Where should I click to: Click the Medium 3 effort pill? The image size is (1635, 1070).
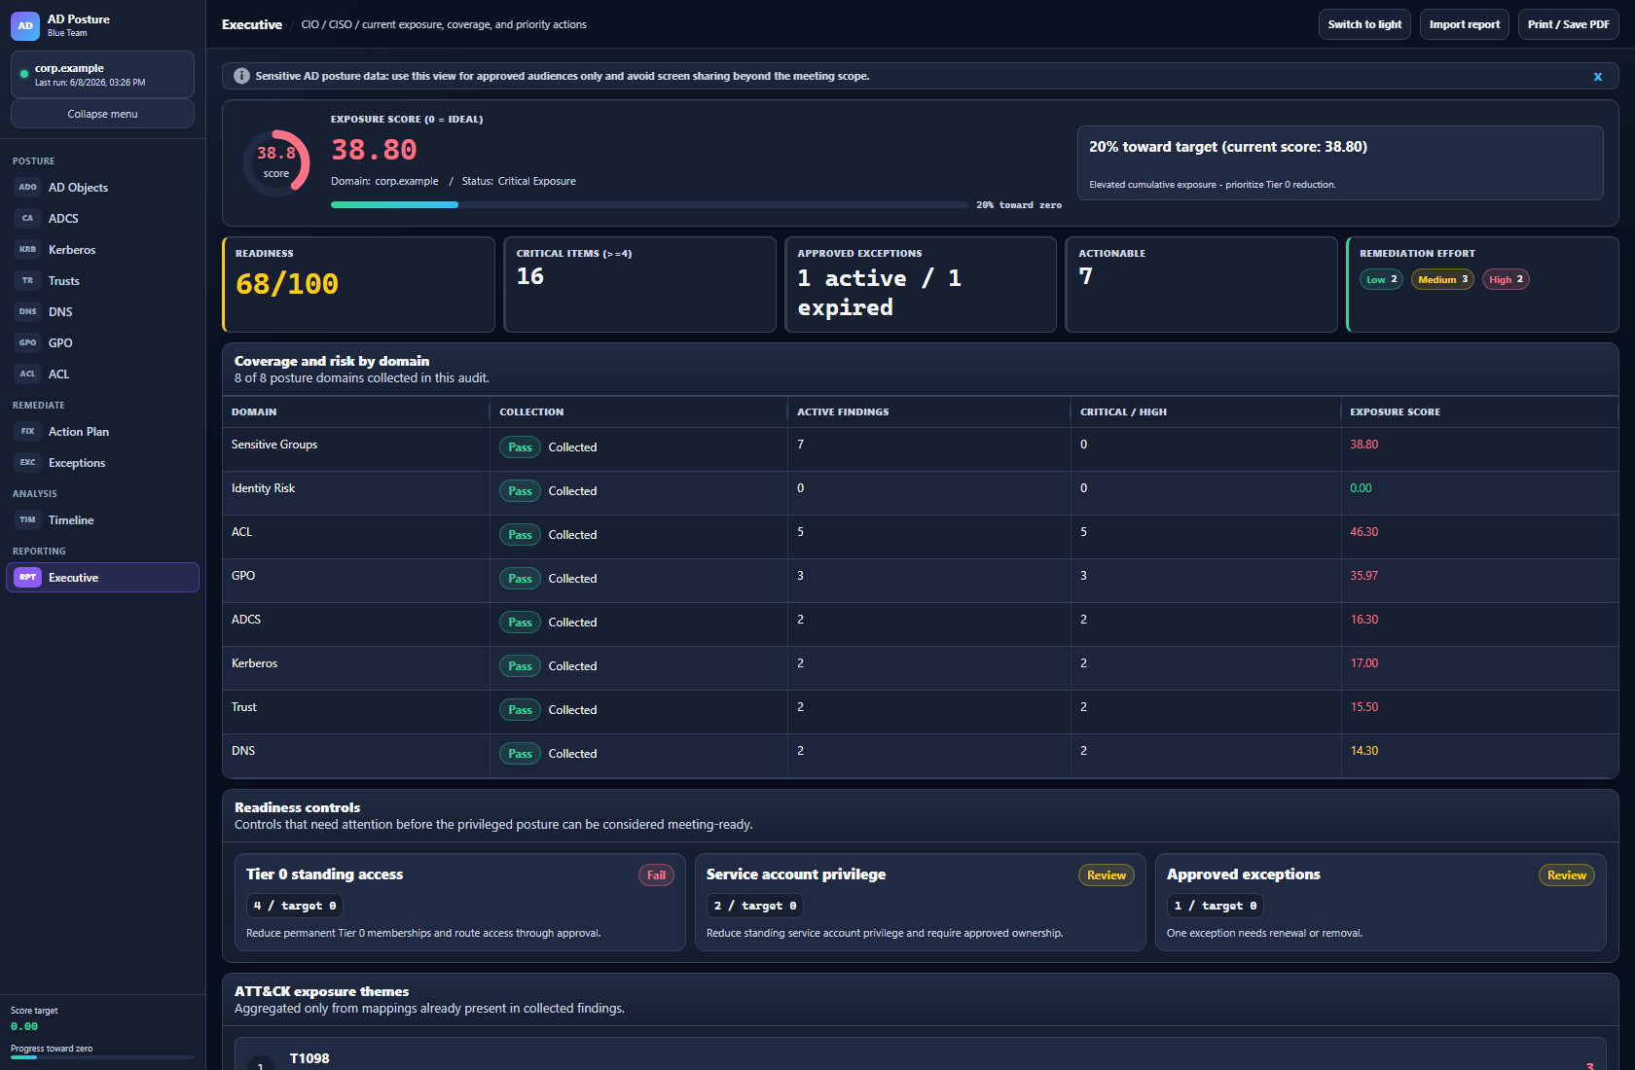pos(1442,279)
